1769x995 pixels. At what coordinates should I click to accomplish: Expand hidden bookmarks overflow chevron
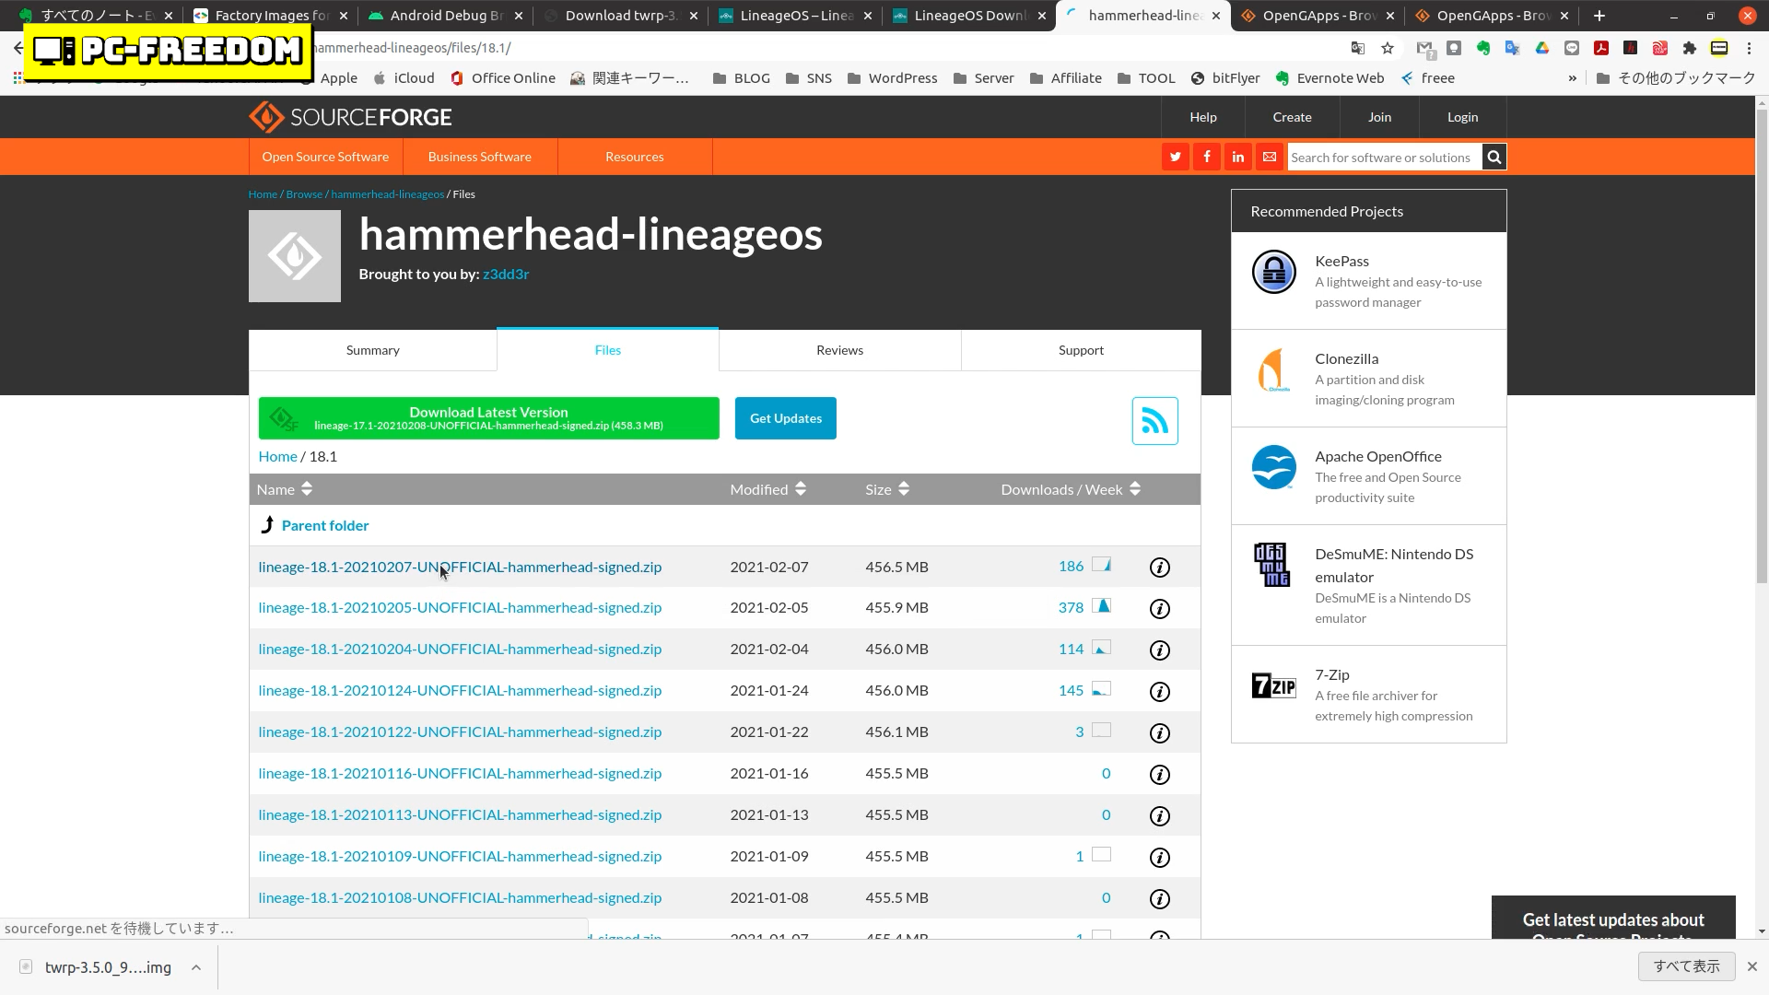[x=1572, y=78]
